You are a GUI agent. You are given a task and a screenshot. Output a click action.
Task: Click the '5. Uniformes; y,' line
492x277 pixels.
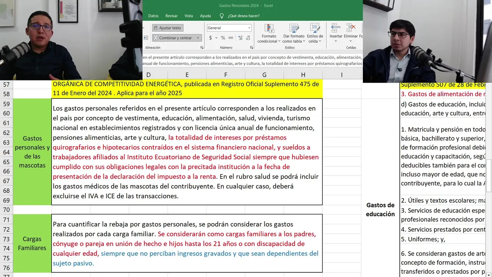coord(423,239)
